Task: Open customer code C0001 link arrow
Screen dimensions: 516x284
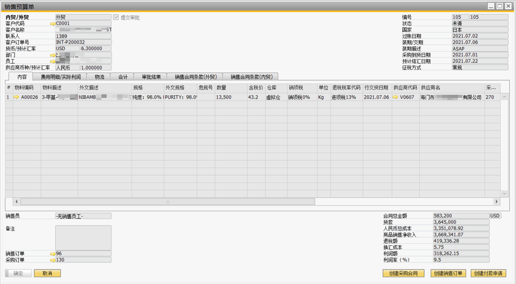Action: (53, 24)
